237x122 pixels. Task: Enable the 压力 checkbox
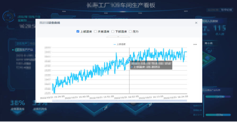(x=130, y=31)
